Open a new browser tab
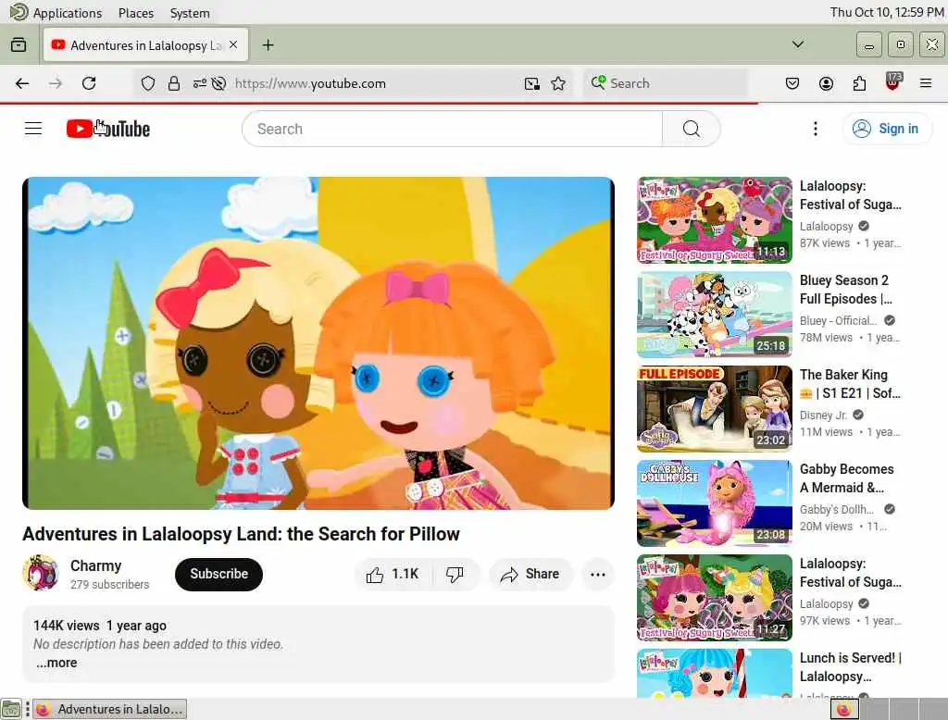Screen dimensions: 948x720 click(268, 44)
